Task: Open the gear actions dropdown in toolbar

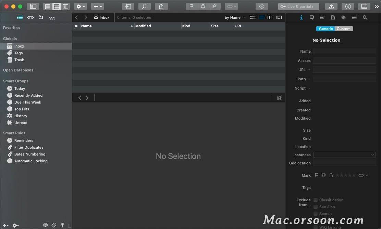Action: click(81, 6)
